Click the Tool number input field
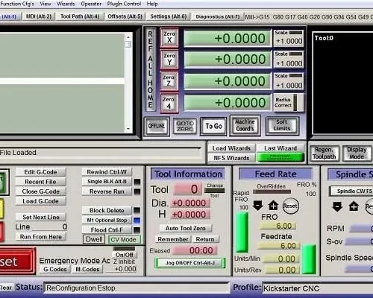 (189, 189)
